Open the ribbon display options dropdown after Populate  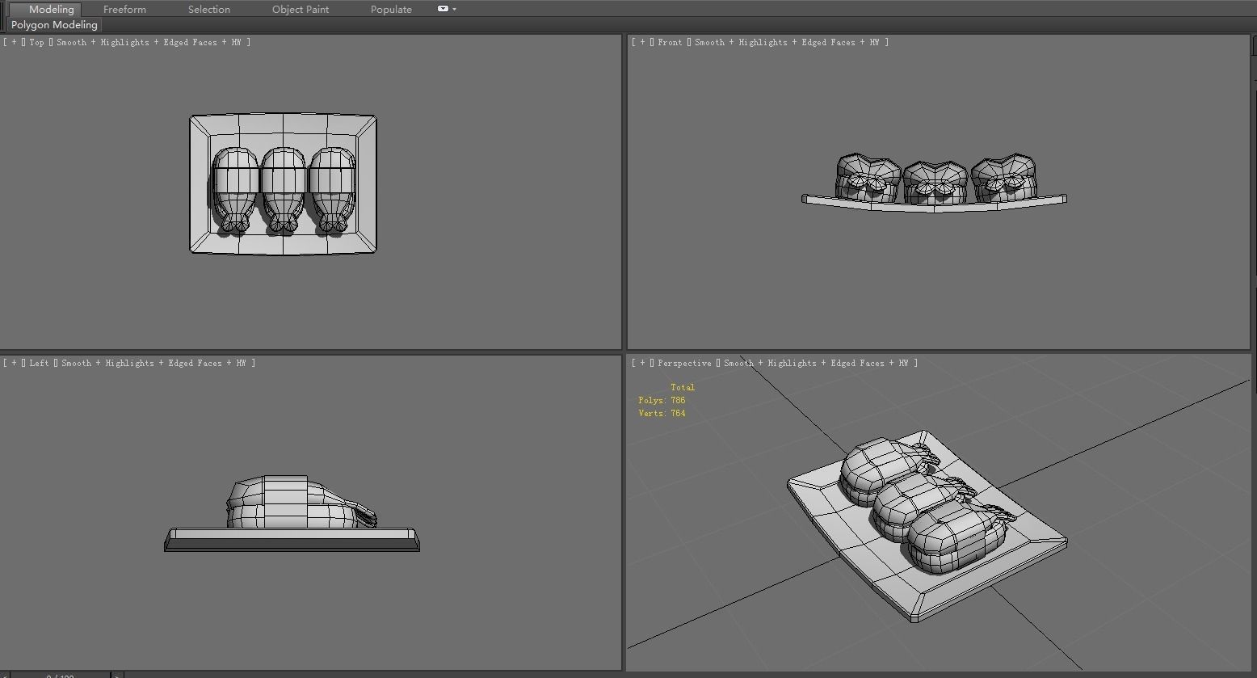point(447,9)
